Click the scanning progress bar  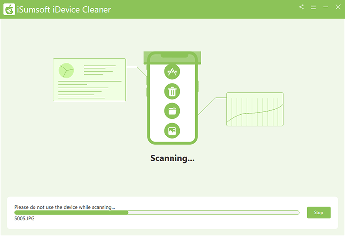(x=157, y=212)
